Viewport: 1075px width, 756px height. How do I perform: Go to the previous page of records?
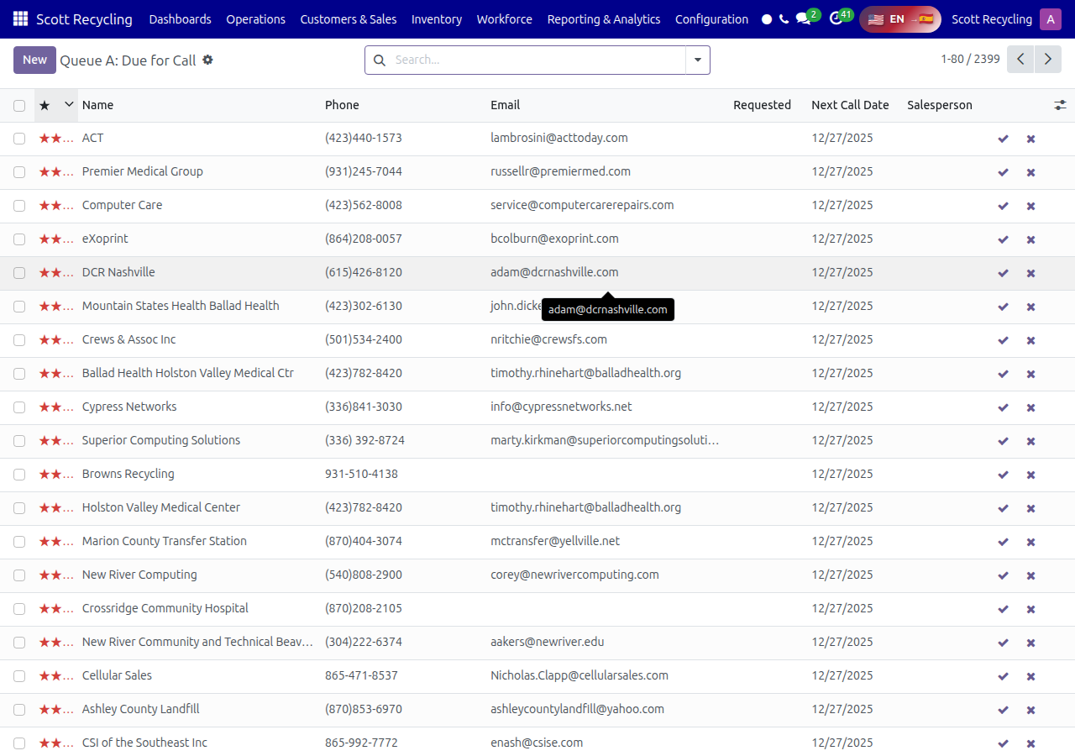point(1020,59)
